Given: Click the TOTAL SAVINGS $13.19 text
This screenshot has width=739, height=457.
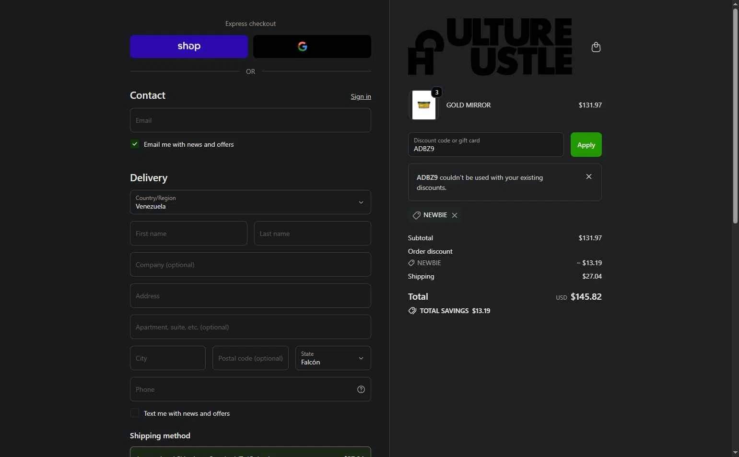Looking at the screenshot, I should [x=455, y=311].
